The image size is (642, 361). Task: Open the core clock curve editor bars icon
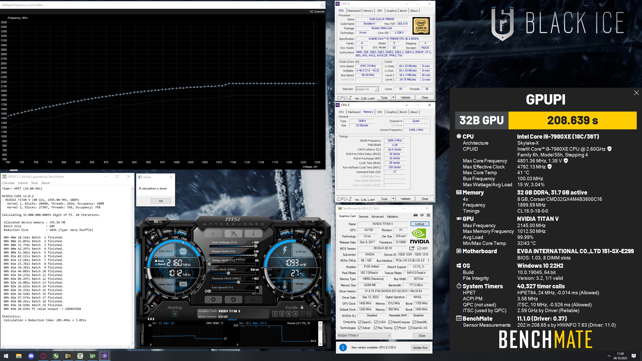[208, 269]
